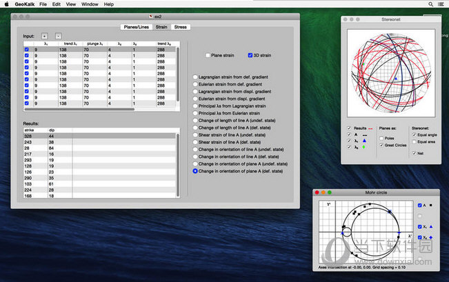Uncheck the first input table row checkbox
This screenshot has height=282, width=449.
[27, 50]
